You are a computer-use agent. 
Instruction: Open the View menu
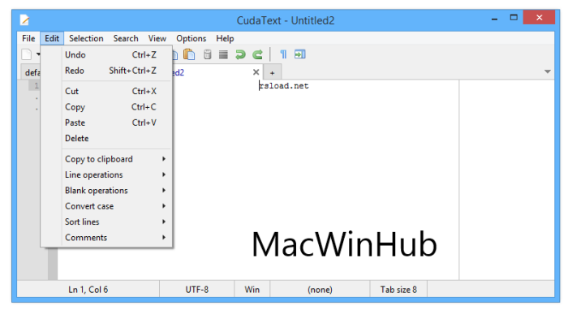[x=157, y=38]
